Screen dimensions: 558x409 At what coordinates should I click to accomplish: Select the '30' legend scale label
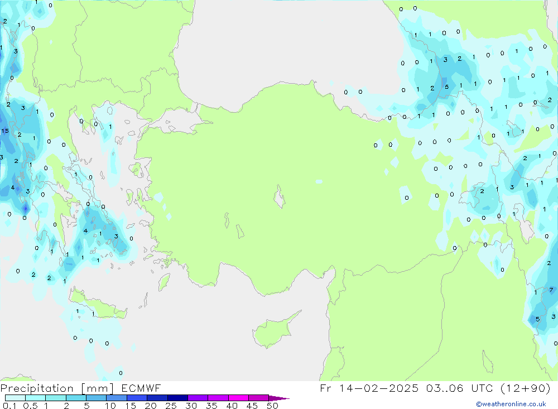coord(191,406)
